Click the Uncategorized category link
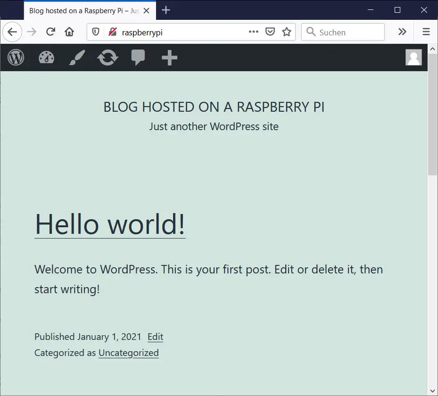 [x=128, y=353]
